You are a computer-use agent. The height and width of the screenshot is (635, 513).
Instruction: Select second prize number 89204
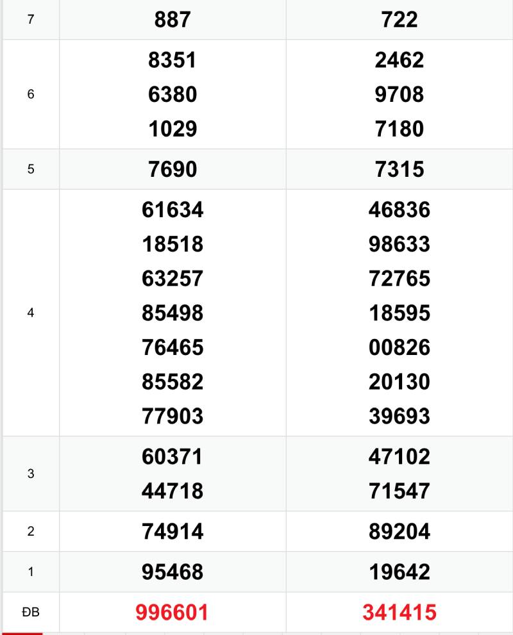pyautogui.click(x=399, y=531)
